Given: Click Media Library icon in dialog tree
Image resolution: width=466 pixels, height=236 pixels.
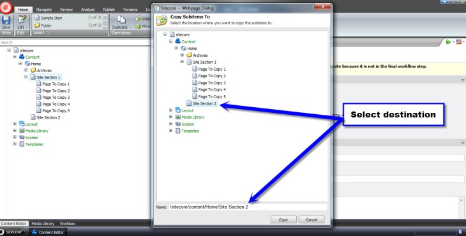Looking at the screenshot, I should click(x=177, y=117).
